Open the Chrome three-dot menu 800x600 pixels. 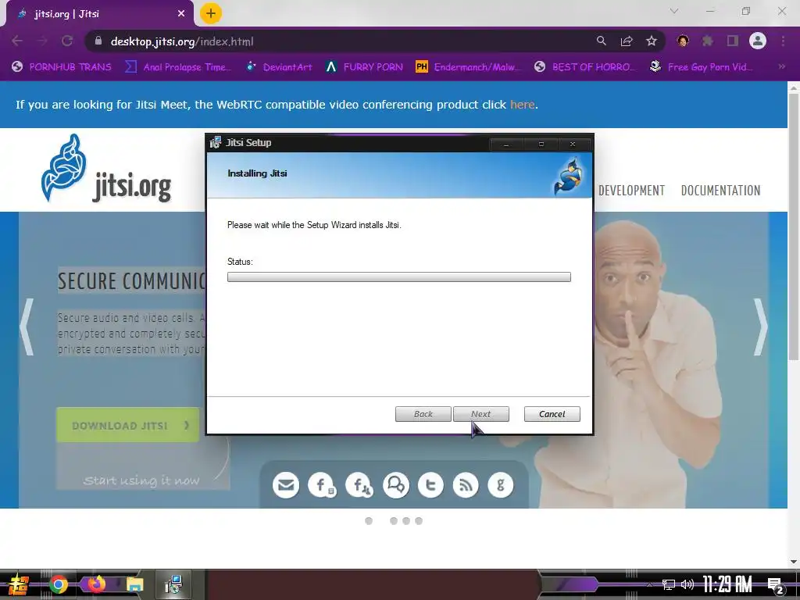(783, 41)
